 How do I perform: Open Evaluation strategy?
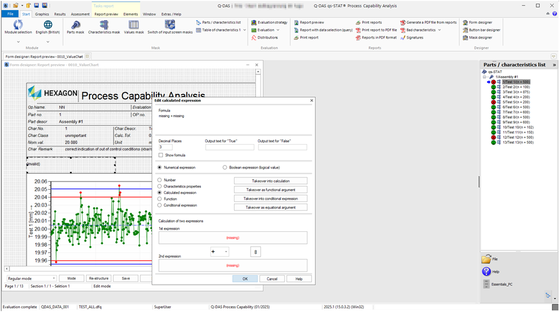[269, 23]
